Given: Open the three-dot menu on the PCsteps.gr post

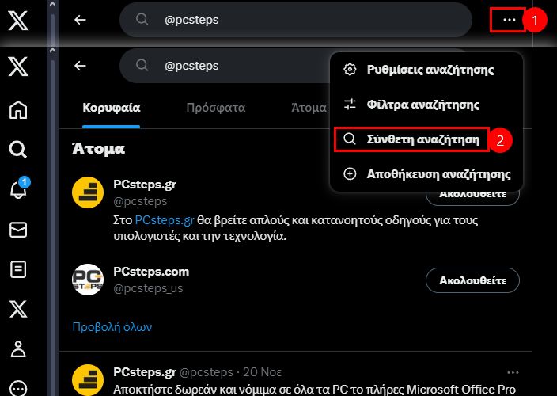Looking at the screenshot, I should [513, 372].
